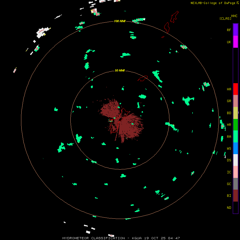This screenshot has width=240, height=240.
Task: Click the WS legend label
Action: 229,149
